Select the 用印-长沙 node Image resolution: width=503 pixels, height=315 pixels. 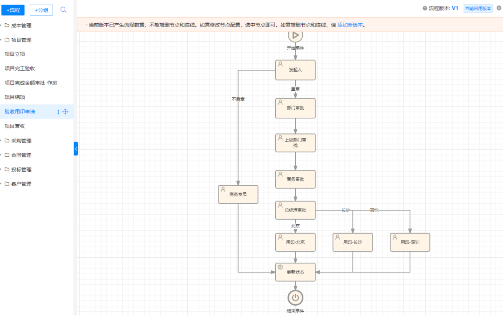click(353, 242)
